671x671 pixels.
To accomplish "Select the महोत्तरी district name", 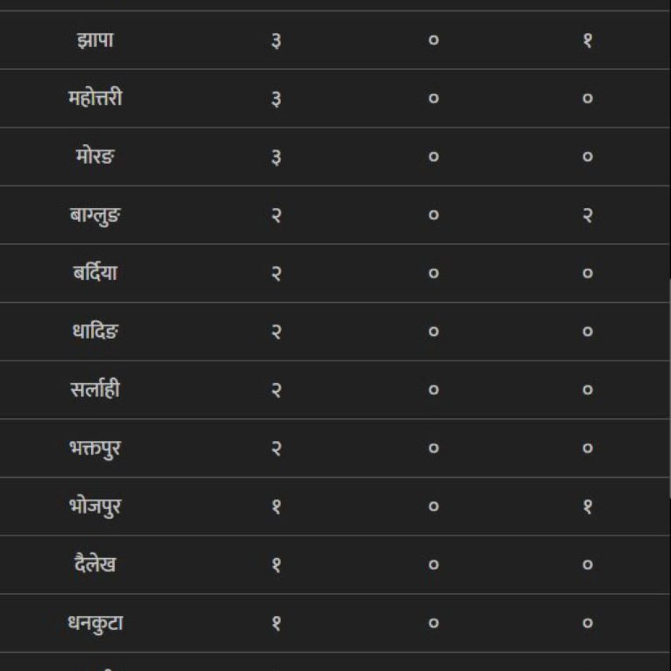I will click(x=95, y=99).
